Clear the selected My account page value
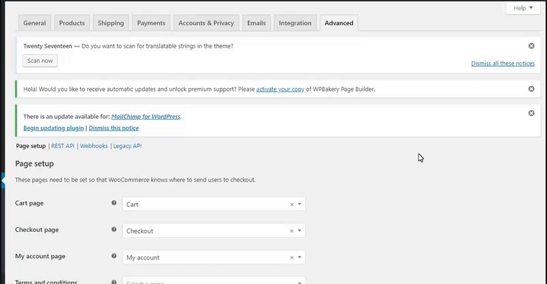This screenshot has width=547, height=284. click(x=291, y=257)
